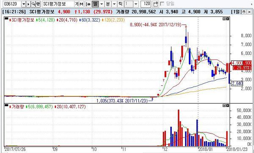Click the 2018/01/23 end date label

(x=237, y=149)
